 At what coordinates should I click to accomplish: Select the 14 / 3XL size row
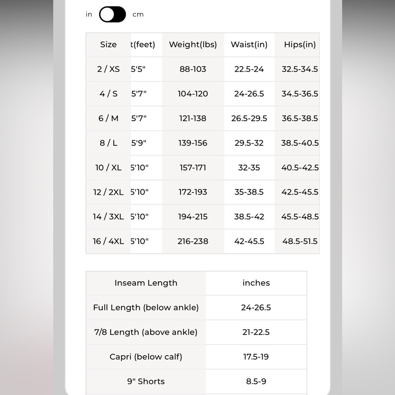(x=203, y=216)
